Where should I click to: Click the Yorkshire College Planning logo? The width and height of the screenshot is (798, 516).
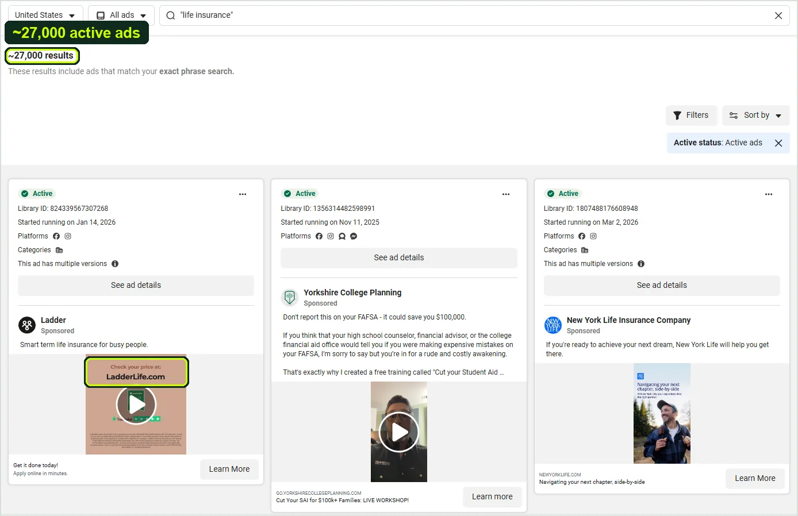(290, 298)
